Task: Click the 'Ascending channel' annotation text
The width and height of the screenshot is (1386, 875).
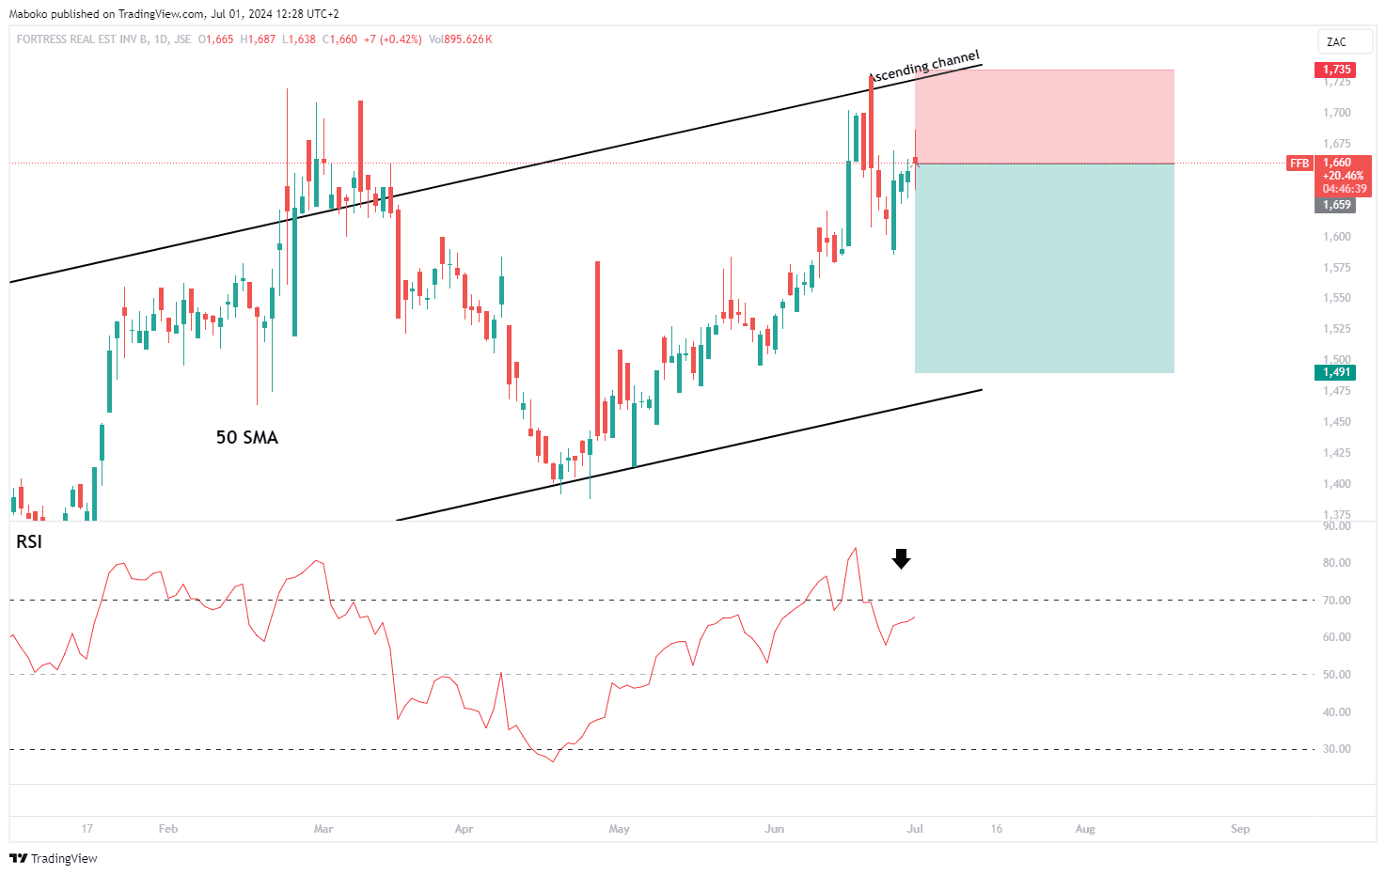Action: pos(924,67)
